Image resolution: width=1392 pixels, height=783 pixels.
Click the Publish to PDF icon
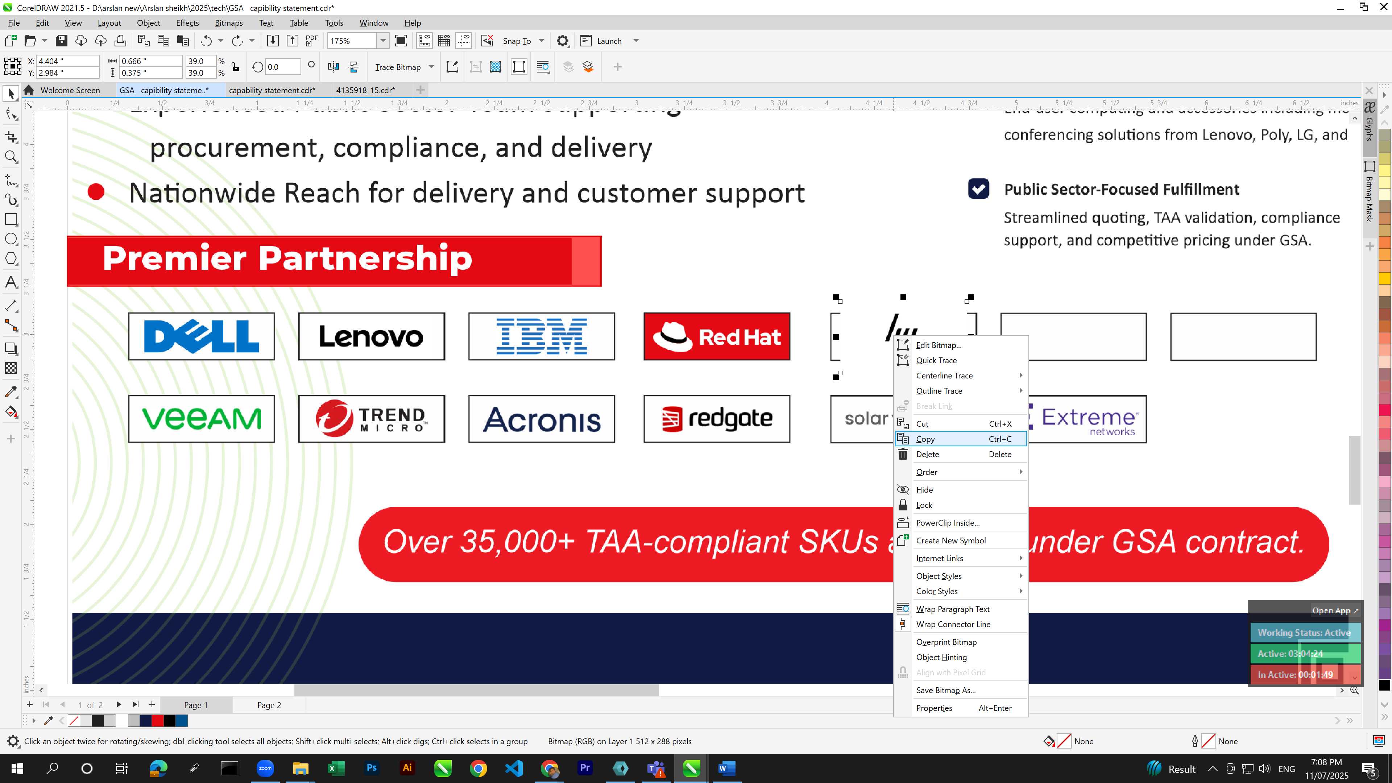point(312,41)
